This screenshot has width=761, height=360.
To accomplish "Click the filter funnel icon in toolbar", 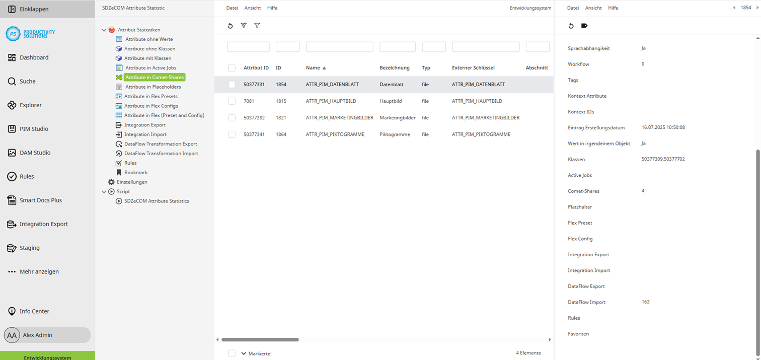I will click(257, 26).
